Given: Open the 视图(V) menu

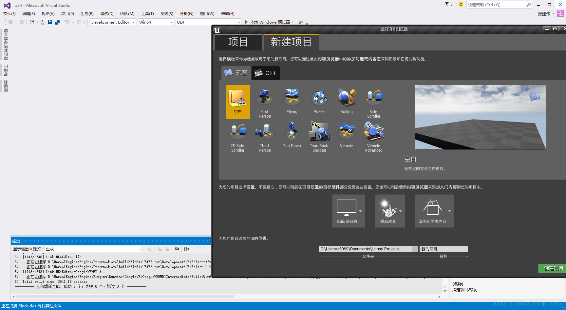Looking at the screenshot, I should [48, 14].
